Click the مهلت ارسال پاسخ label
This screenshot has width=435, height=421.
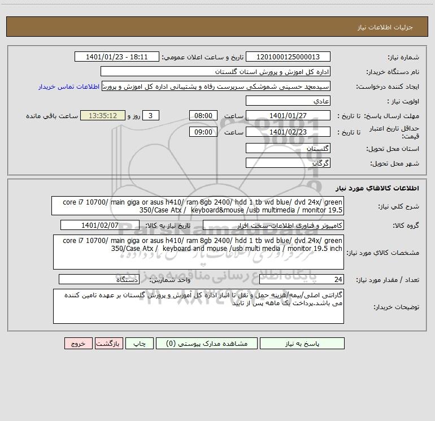391,116
